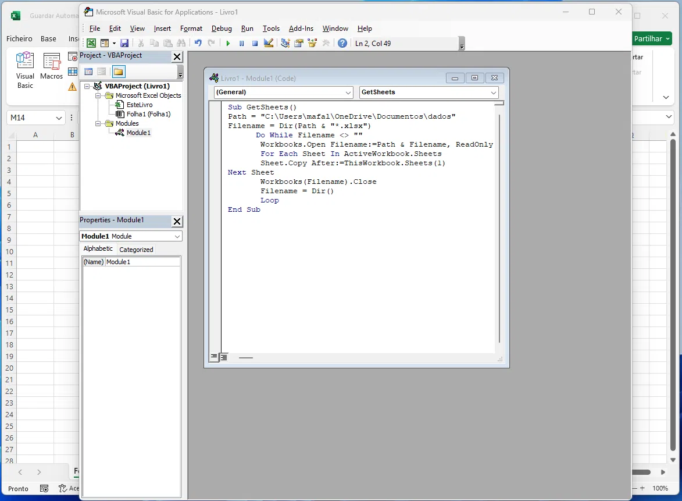Open the Object Browser icon
682x501 pixels.
coord(313,43)
